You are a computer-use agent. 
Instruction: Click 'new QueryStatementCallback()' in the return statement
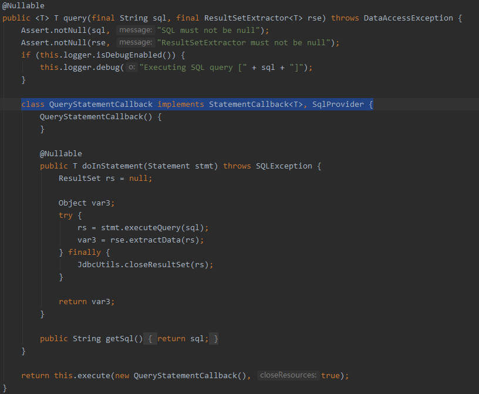click(181, 375)
